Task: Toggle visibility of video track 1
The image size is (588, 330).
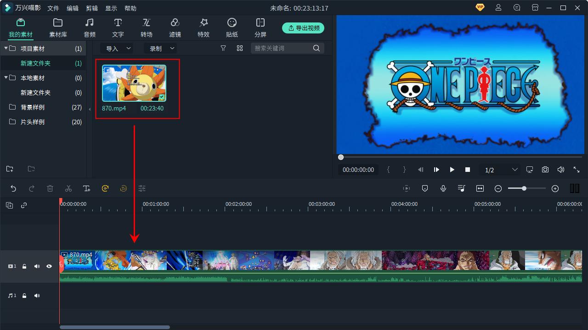Action: pyautogui.click(x=49, y=266)
